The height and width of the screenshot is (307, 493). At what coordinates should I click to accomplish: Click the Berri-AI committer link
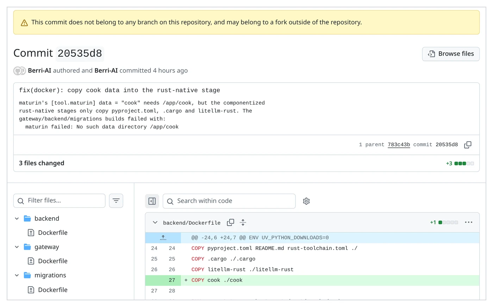[106, 70]
